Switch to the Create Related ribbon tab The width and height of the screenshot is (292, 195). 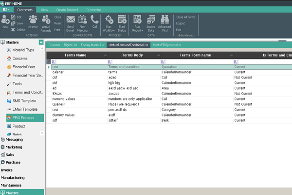pyautogui.click(x=67, y=9)
